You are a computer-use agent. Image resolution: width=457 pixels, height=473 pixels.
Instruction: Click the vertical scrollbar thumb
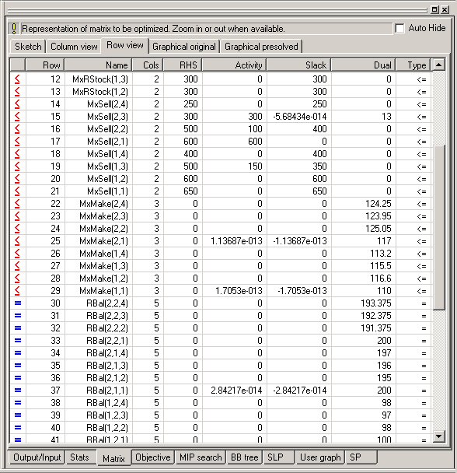438,227
